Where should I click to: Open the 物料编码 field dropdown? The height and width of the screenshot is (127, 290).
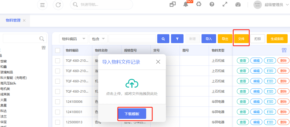[x=74, y=39]
